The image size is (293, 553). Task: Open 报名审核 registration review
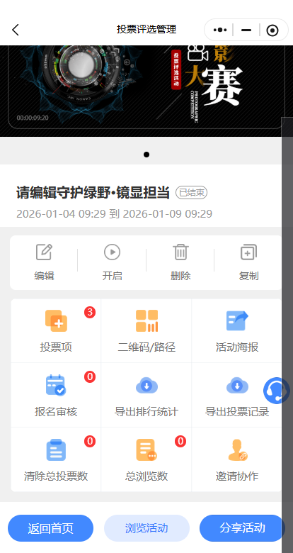56,386
